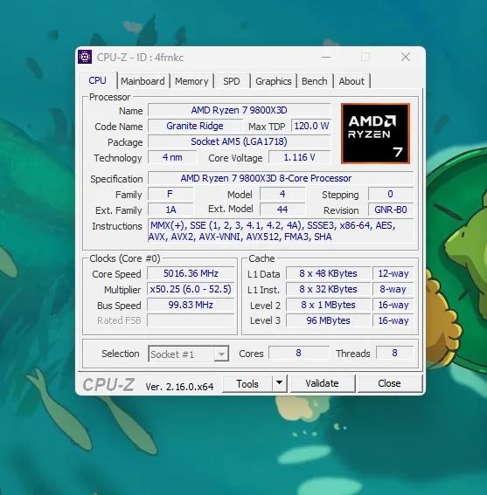Click the Instructions list starting with MMX(+)

coord(281,231)
